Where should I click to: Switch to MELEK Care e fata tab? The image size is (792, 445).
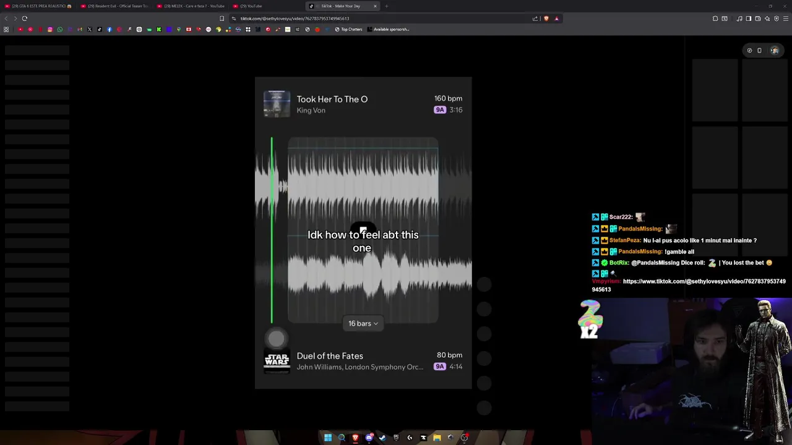(191, 6)
